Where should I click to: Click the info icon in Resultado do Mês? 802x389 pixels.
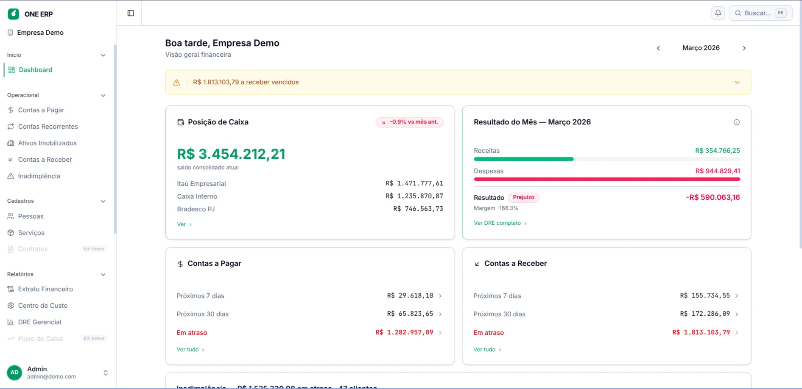(736, 122)
